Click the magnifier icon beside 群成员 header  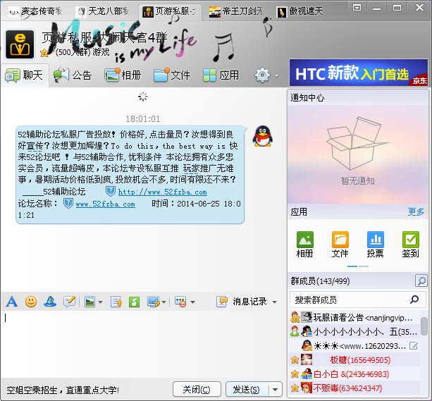[x=421, y=280]
